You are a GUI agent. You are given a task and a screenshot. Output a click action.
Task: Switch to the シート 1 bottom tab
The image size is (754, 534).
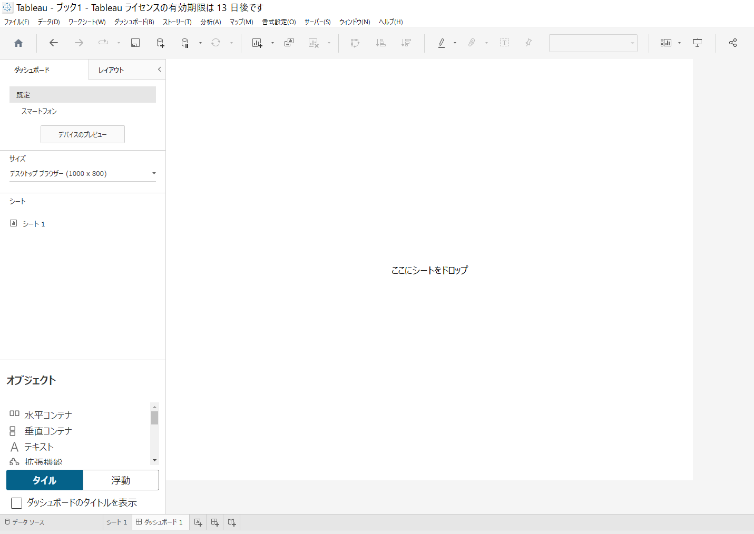[x=117, y=522]
